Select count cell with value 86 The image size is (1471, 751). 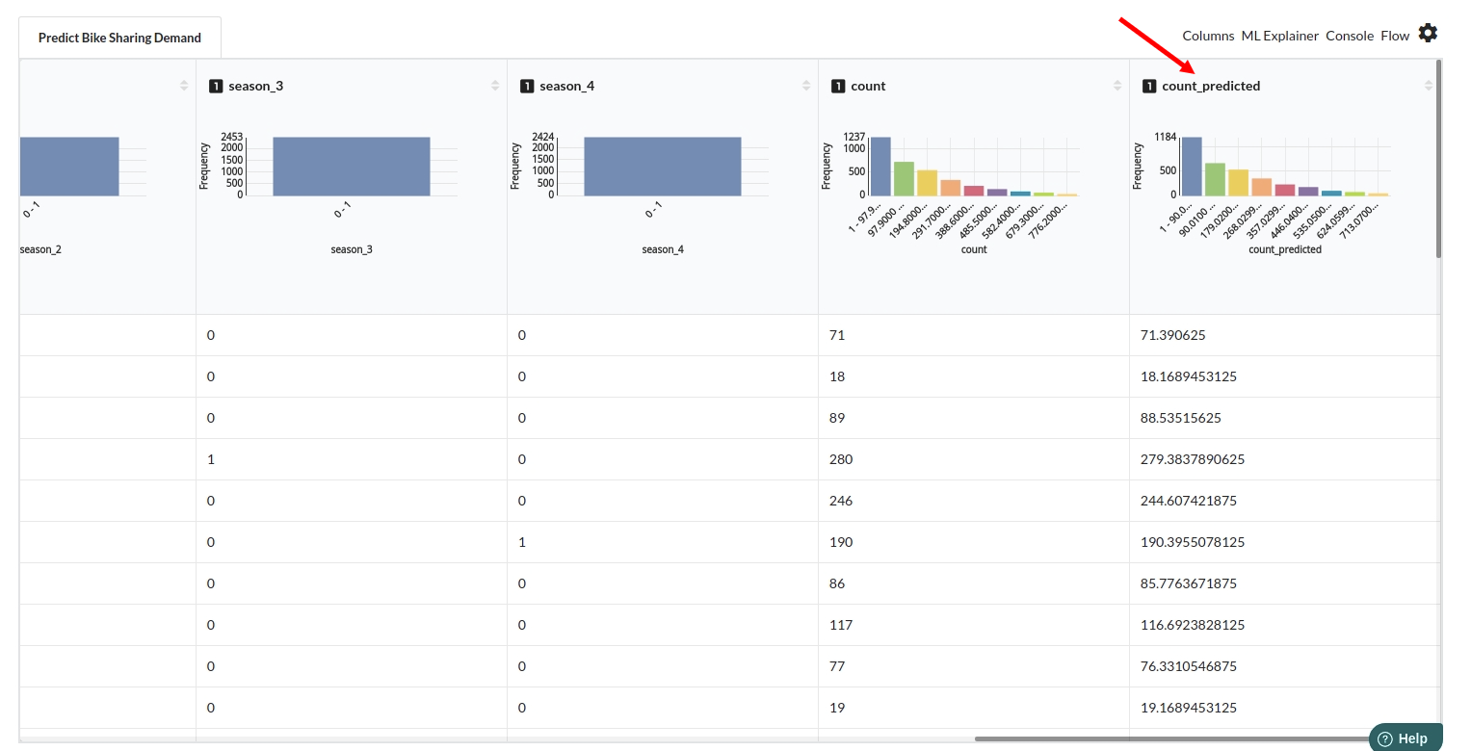pos(974,583)
